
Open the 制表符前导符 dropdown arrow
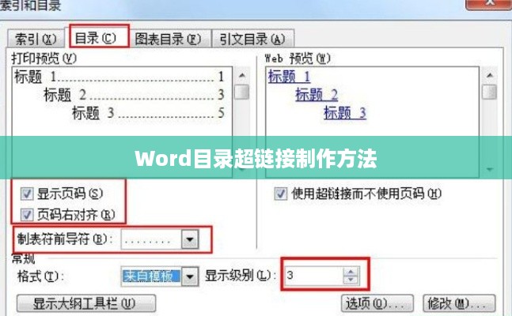190,239
